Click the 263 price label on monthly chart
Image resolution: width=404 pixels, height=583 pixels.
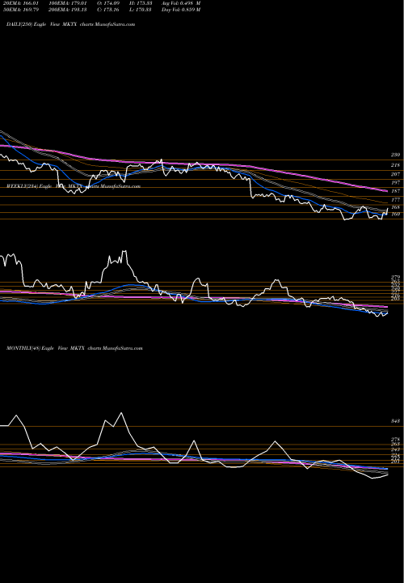pos(395,444)
